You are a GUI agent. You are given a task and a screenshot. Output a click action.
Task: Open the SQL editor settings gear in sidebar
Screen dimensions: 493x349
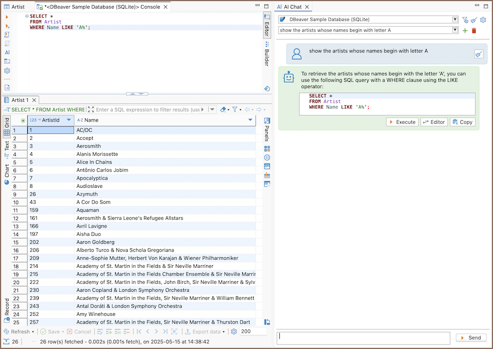(7, 70)
